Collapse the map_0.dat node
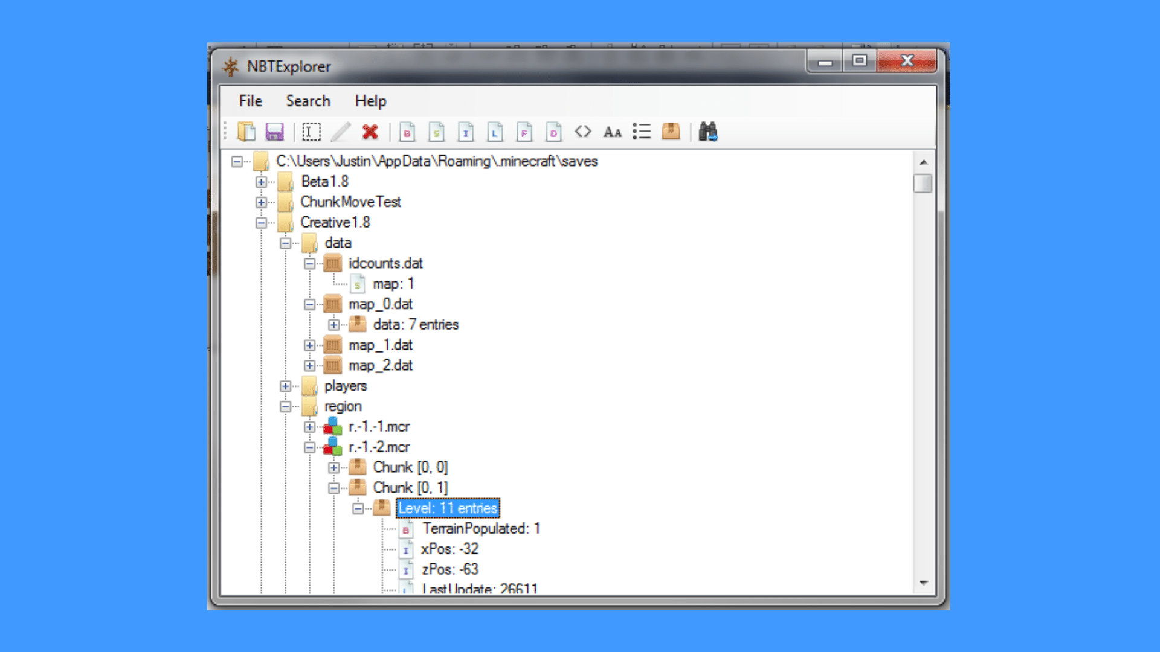1160x652 pixels. coord(309,304)
